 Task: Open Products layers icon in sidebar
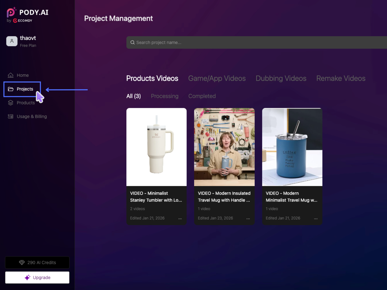point(11,103)
